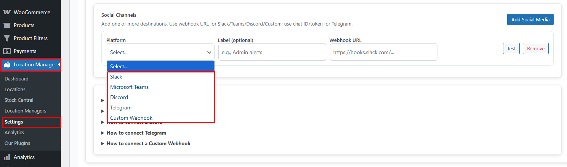Go to the Dashboard submenu item
Screen dimensions: 567x167
click(x=16, y=79)
